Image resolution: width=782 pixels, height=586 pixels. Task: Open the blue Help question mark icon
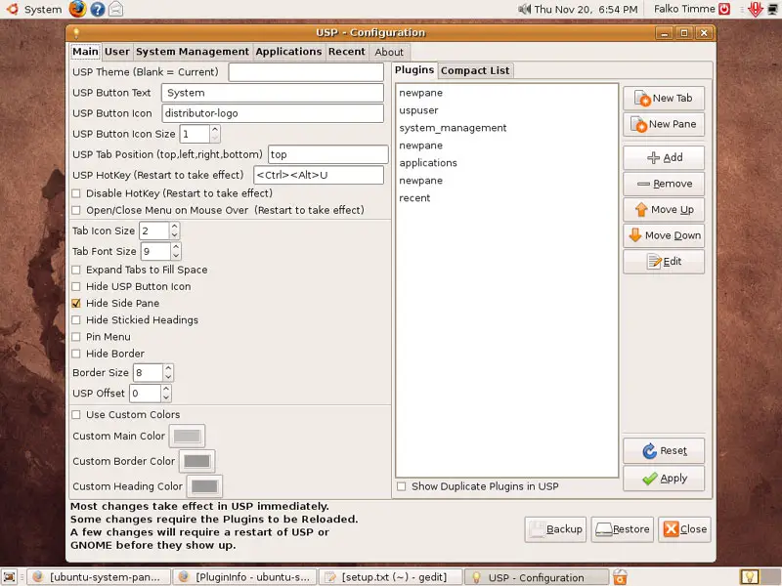(97, 9)
